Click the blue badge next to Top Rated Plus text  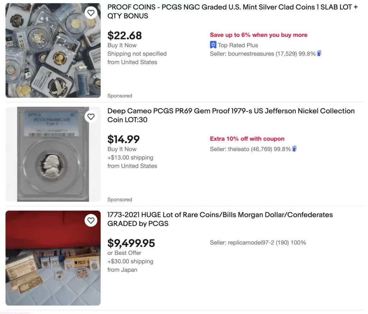pos(213,44)
